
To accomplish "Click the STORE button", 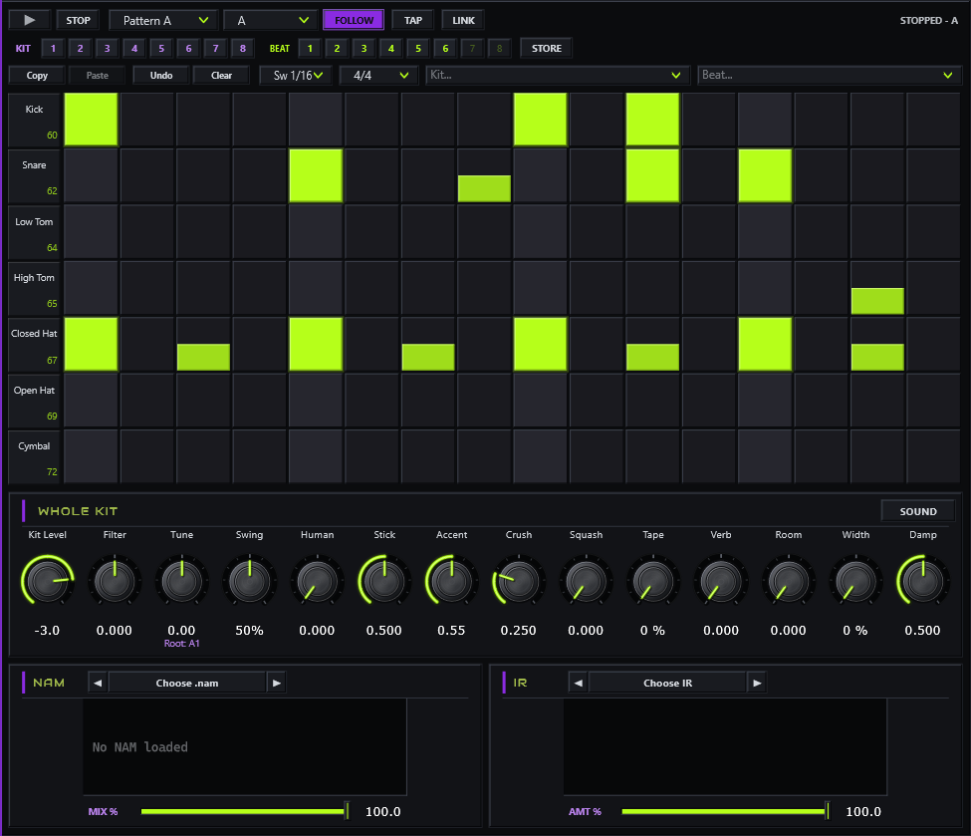I will point(546,48).
